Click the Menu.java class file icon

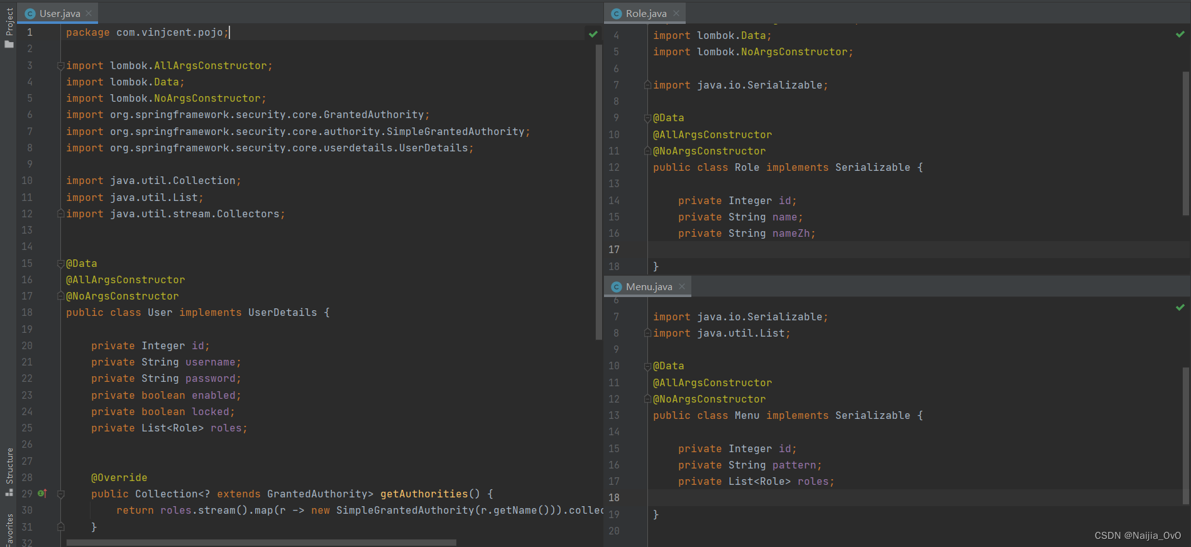(x=617, y=286)
